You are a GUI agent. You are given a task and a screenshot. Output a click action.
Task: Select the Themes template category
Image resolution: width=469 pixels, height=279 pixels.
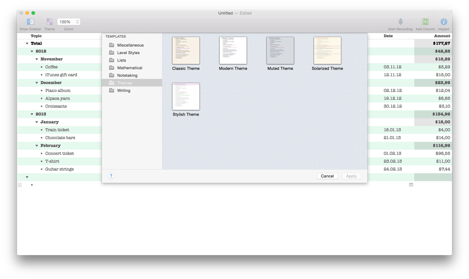pos(132,83)
